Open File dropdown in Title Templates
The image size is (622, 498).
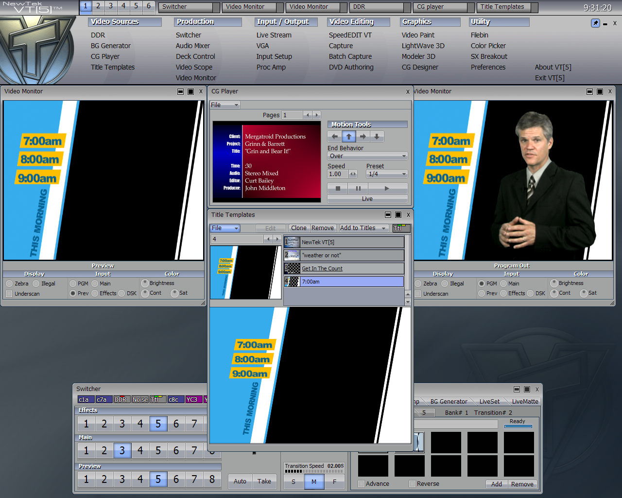click(x=225, y=228)
